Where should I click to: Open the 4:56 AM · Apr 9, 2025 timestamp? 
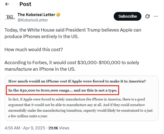coord(25,128)
